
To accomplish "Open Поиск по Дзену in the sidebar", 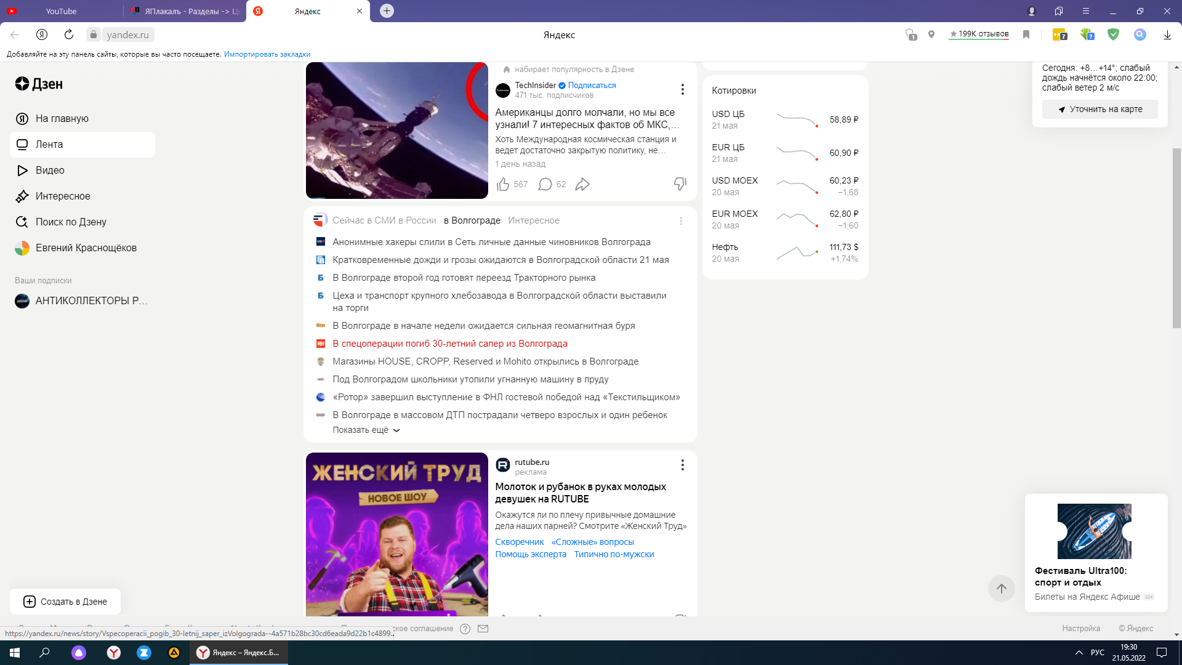I will (x=82, y=222).
